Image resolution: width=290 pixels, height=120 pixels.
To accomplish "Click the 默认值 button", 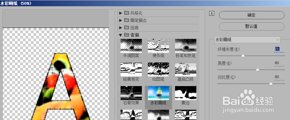I will tap(251, 26).
